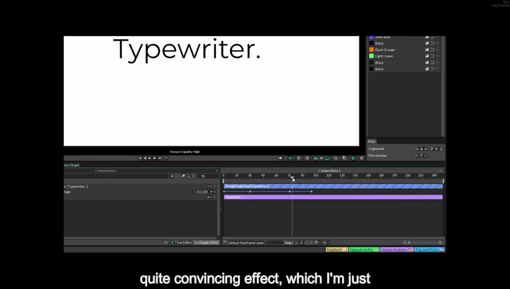Align horizontal centers in the Alignment row
The height and width of the screenshot is (289, 510).
(421, 149)
